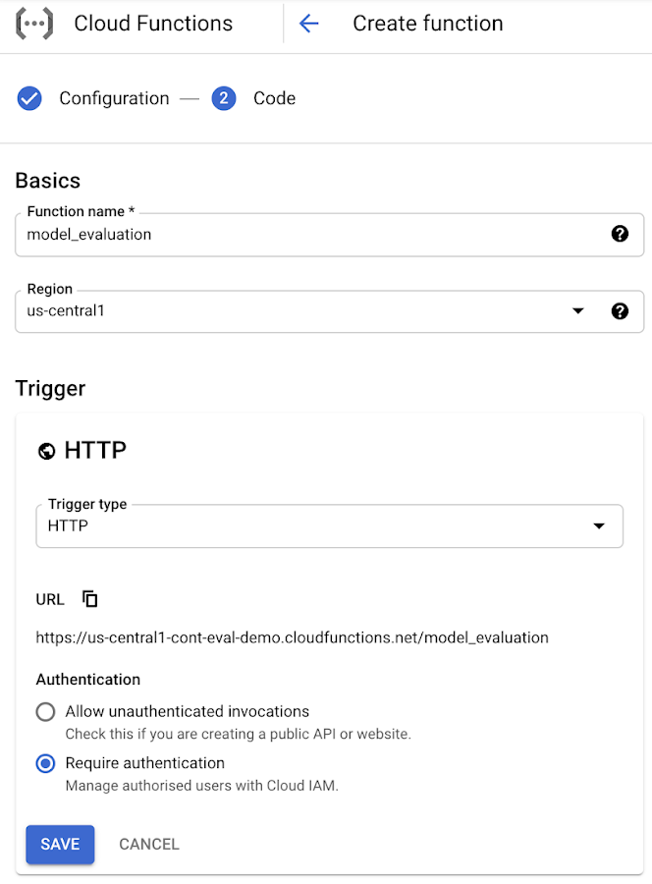The image size is (652, 884).
Task: Return to the Configuration step
Action: click(x=115, y=98)
